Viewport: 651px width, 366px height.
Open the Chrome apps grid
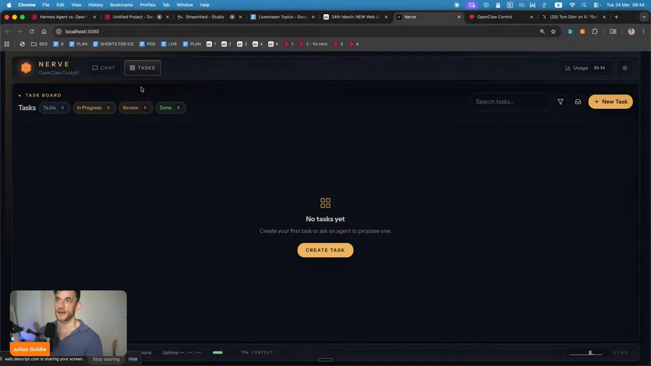click(x=7, y=44)
